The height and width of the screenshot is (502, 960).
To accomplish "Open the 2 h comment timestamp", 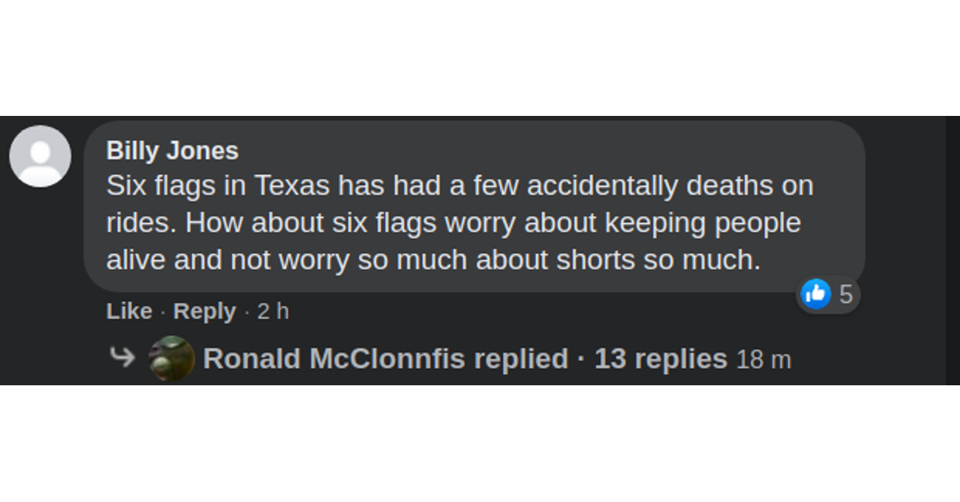I will (273, 311).
